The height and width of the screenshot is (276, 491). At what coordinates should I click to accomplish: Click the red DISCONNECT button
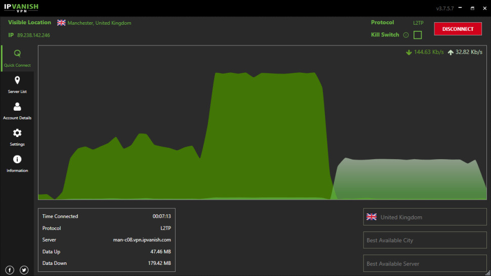click(458, 29)
